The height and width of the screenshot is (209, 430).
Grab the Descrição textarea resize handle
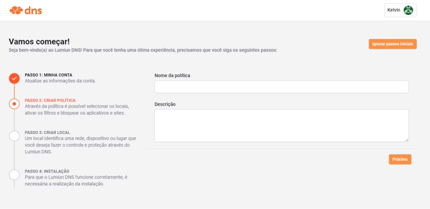coord(406,140)
